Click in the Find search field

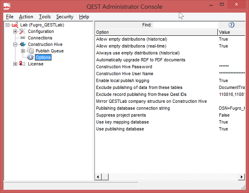coord(185,25)
